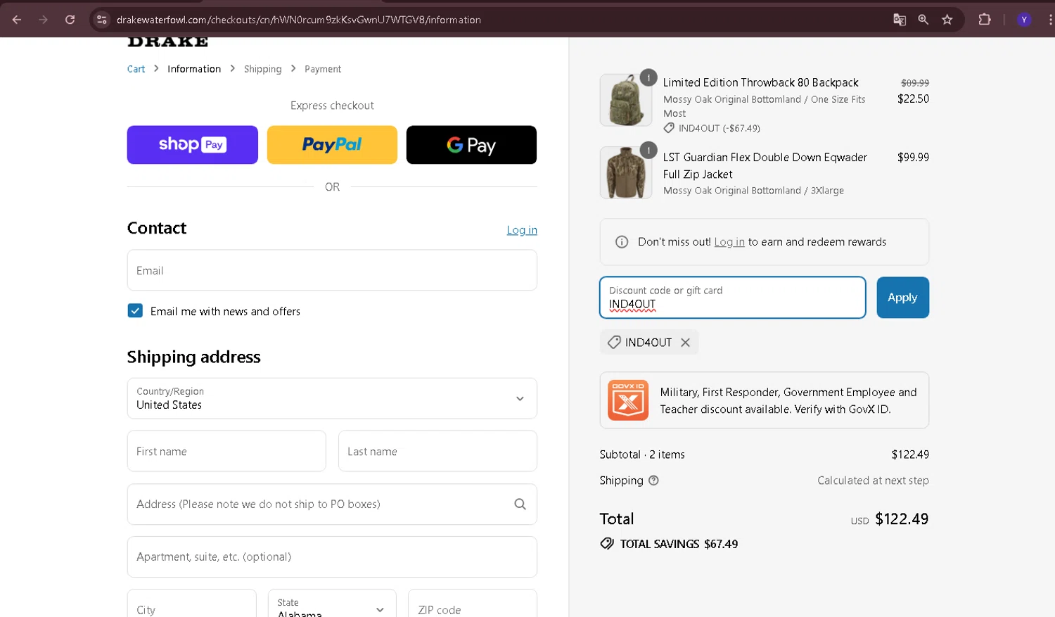Click the ZIP code field
This screenshot has height=617, width=1055.
tap(473, 604)
